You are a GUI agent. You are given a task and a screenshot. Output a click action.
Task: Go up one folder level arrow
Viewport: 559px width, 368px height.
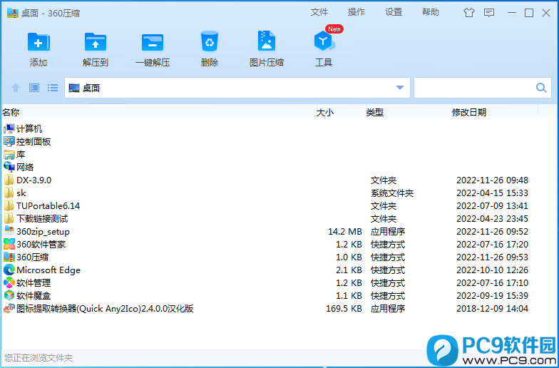16,88
